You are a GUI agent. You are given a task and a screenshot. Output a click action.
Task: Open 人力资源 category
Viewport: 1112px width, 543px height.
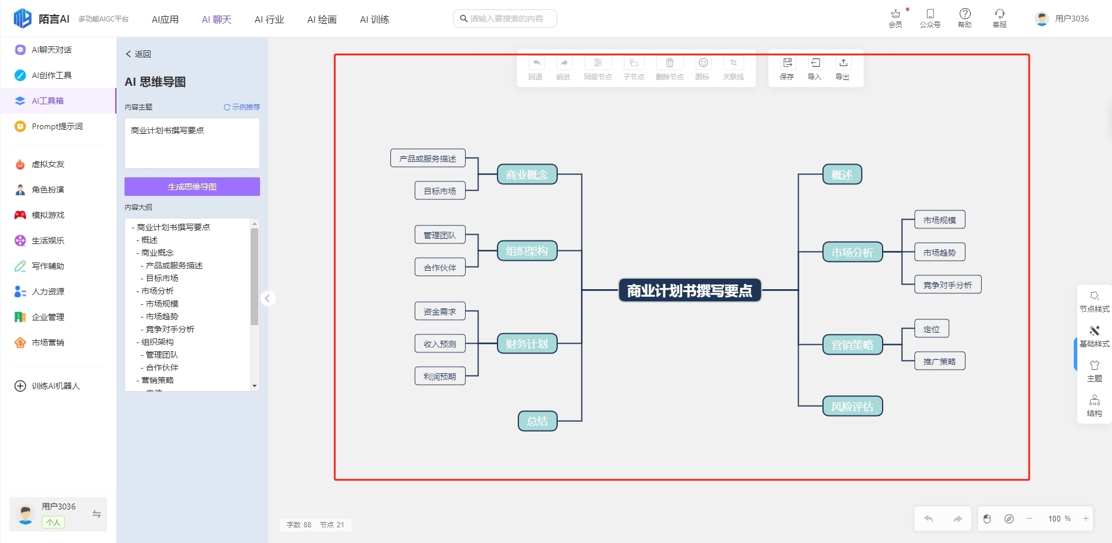coord(58,291)
